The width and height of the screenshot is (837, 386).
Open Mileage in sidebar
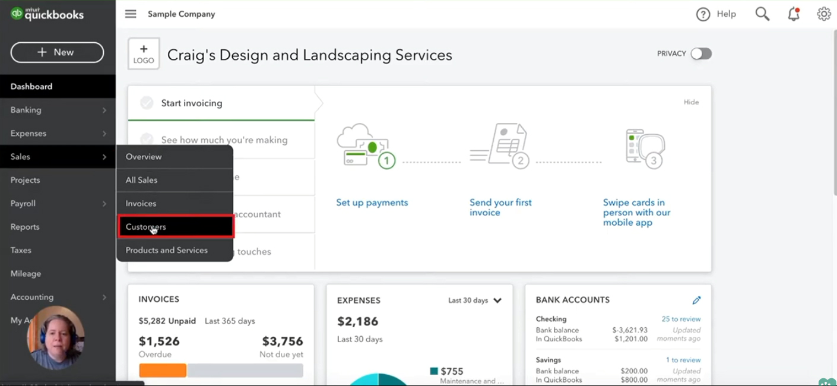pos(58,274)
